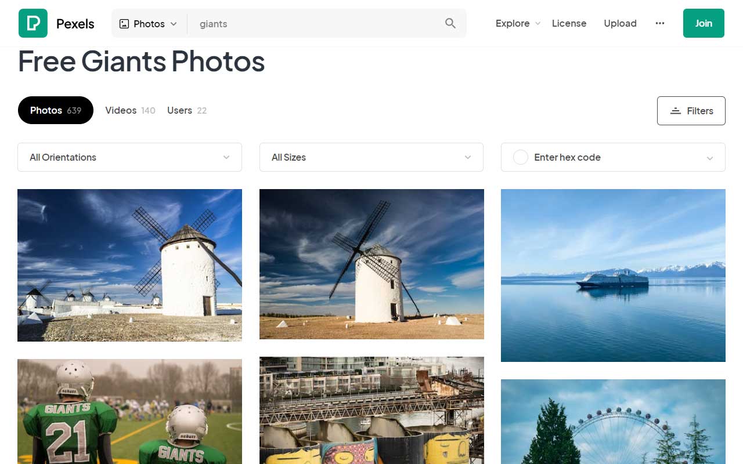Image resolution: width=743 pixels, height=464 pixels.
Task: Expand the All Sizes dropdown
Action: pyautogui.click(x=371, y=157)
